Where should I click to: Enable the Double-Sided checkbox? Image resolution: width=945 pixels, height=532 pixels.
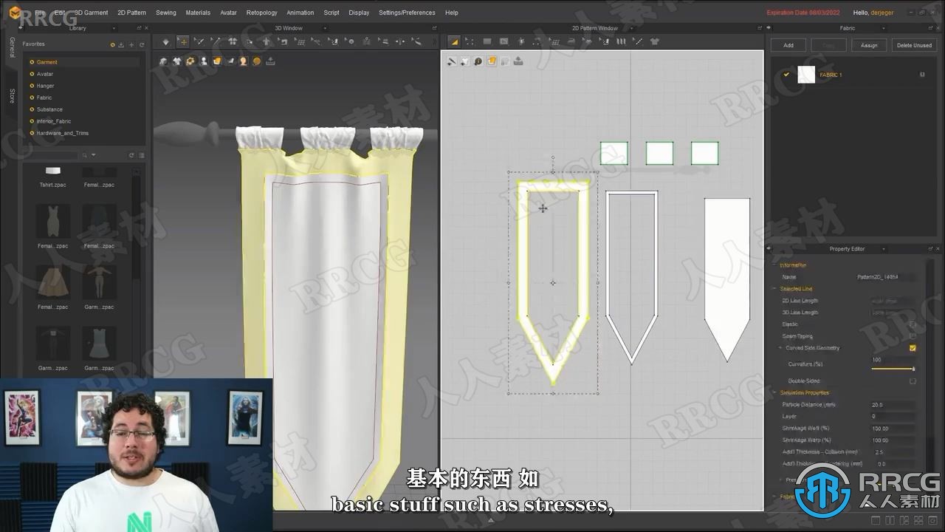coord(913,381)
